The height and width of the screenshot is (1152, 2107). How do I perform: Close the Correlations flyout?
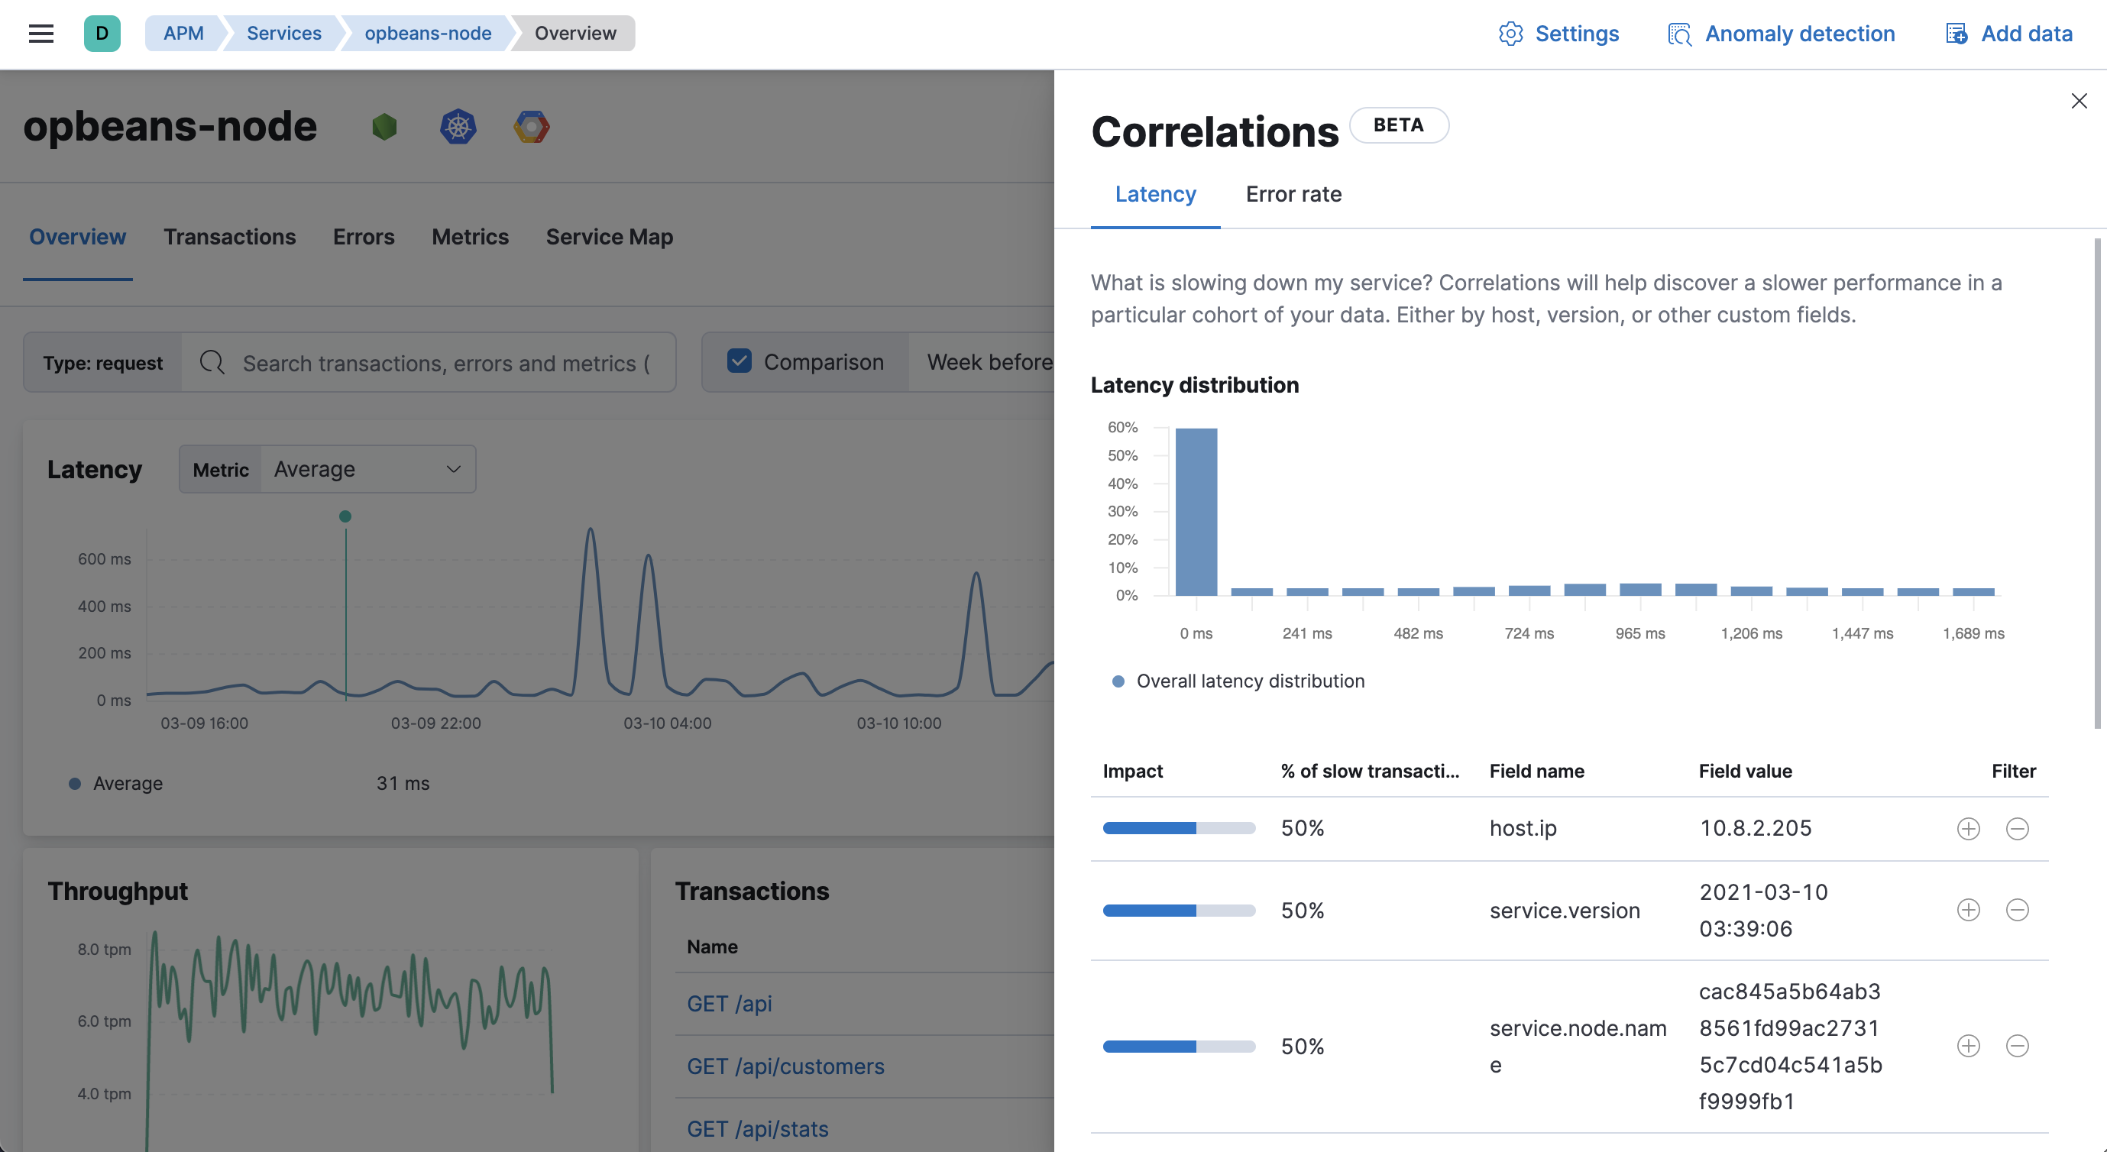point(2079,101)
